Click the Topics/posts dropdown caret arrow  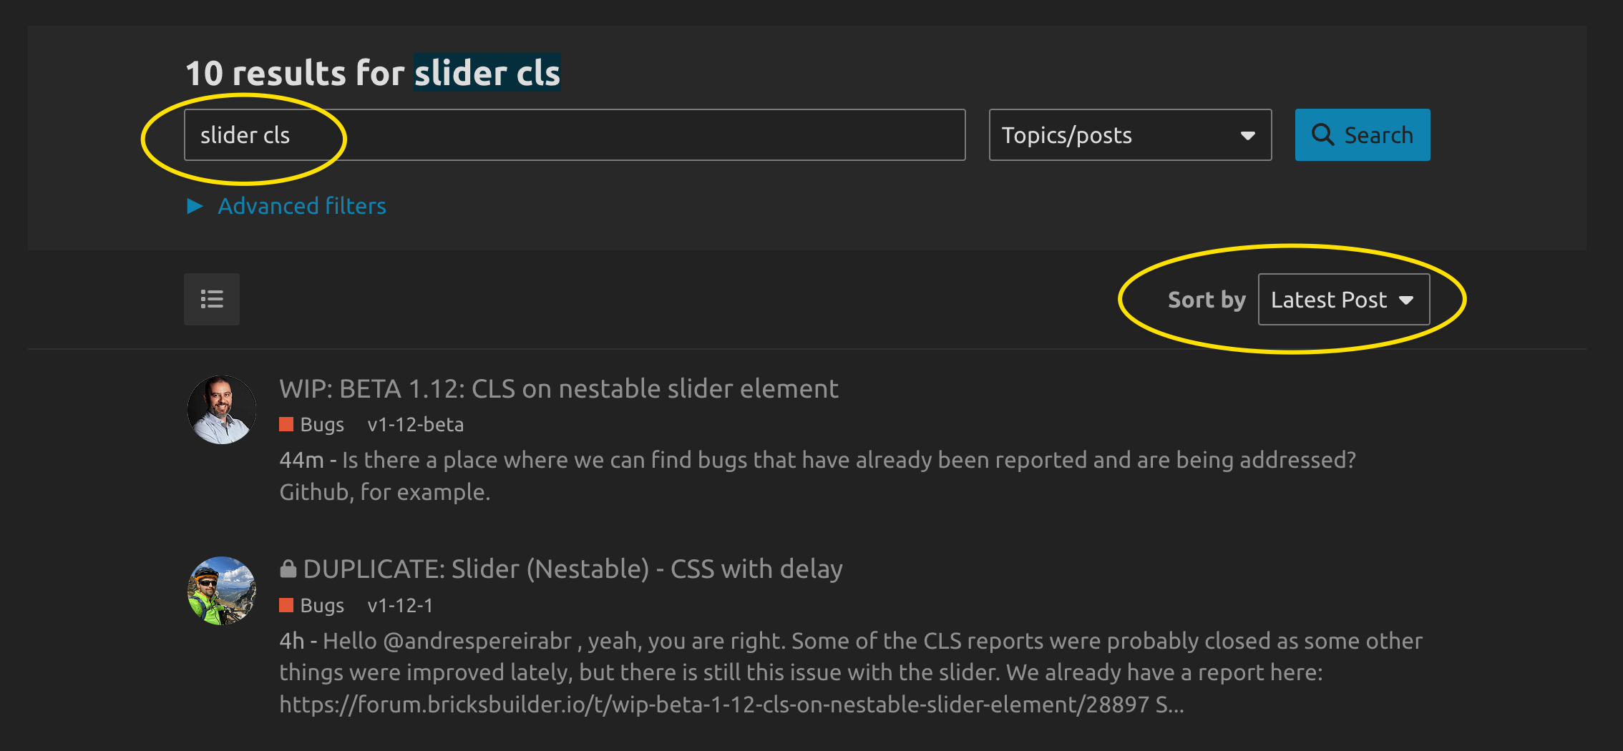point(1248,136)
